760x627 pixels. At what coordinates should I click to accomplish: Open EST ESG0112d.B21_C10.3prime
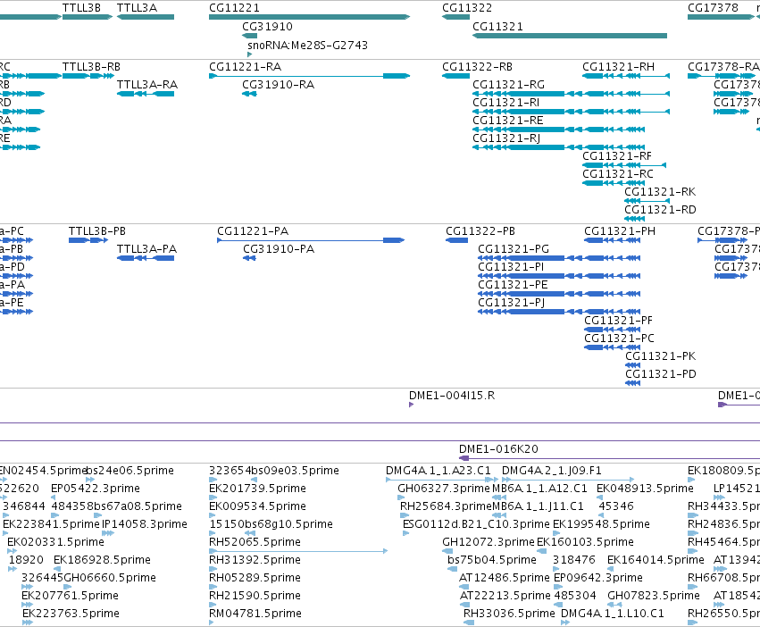[x=476, y=524]
